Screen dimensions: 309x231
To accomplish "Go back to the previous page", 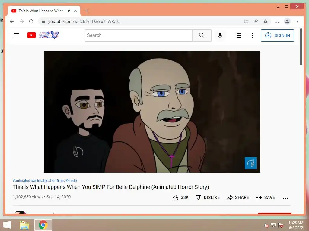I will (x=12, y=21).
